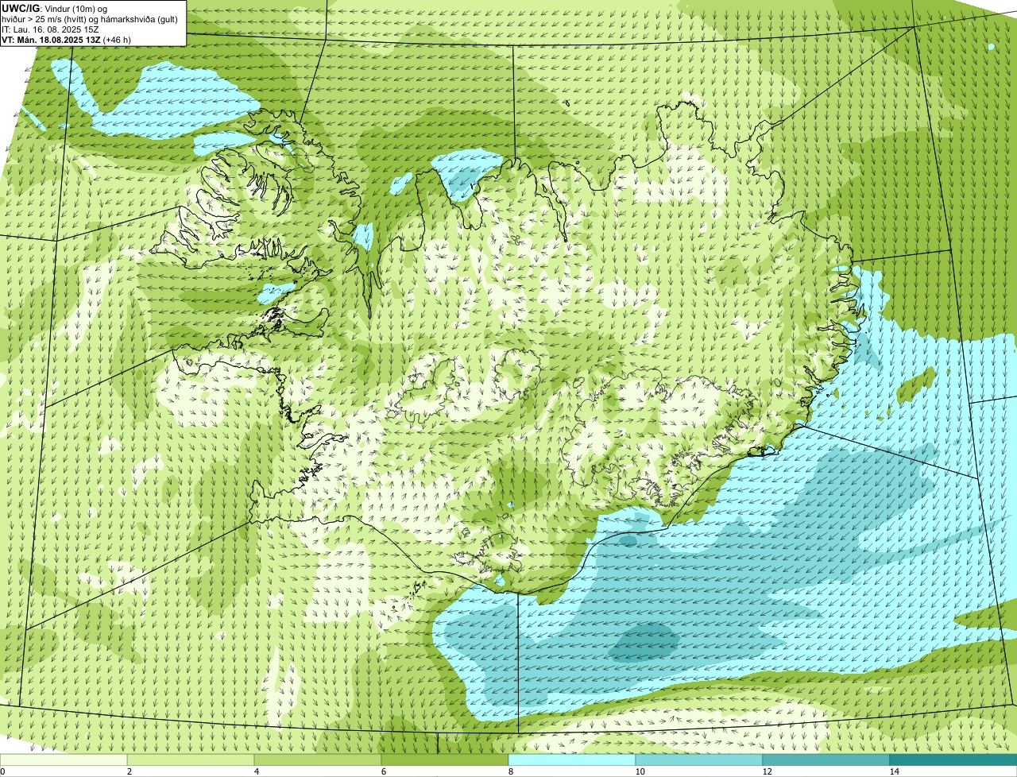Click the 4–6 m/s green legend swatch
Image resolution: width=1017 pixels, height=777 pixels.
[318, 760]
